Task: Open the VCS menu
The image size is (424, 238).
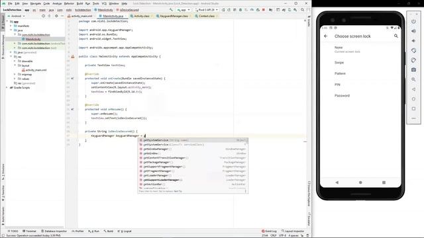Action: [104, 3]
